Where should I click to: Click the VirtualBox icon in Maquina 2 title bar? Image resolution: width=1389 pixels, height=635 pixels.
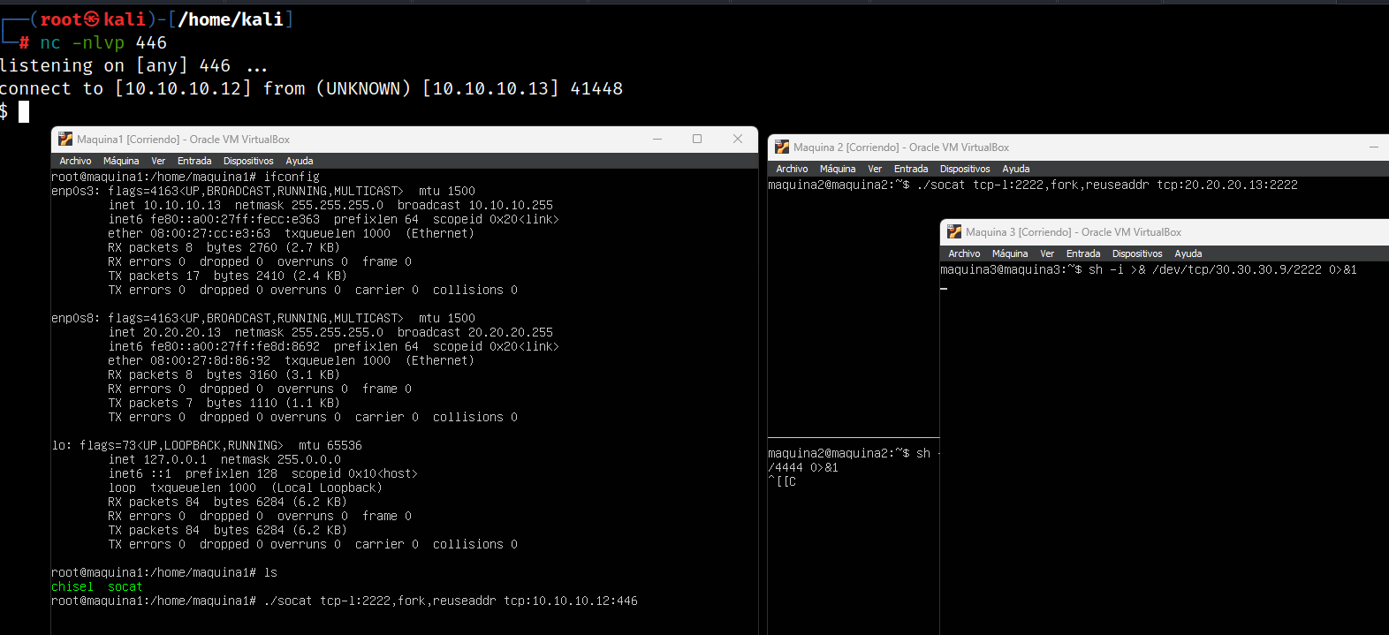pyautogui.click(x=782, y=147)
